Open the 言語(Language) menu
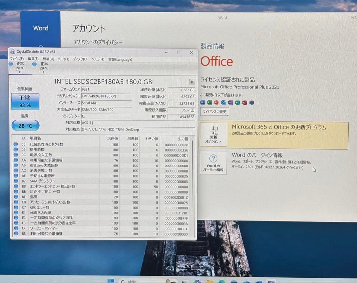 tap(120, 59)
